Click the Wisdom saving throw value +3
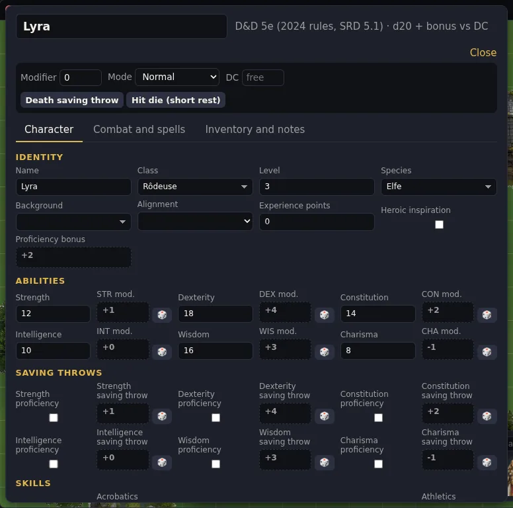Screen dimensions: 513x508 (x=285, y=460)
